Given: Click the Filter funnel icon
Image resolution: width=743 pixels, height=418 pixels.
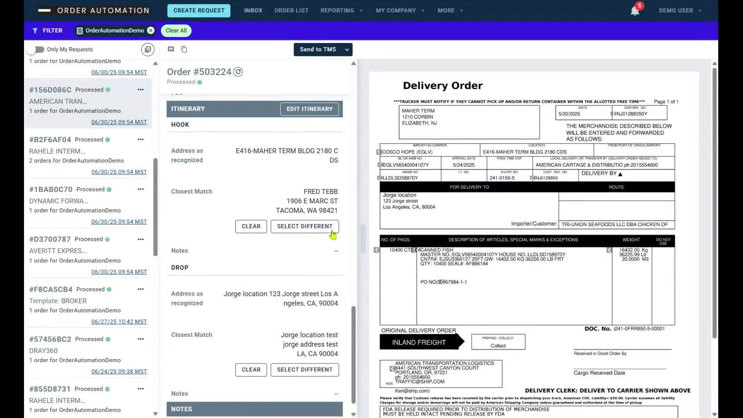Looking at the screenshot, I should click(35, 31).
